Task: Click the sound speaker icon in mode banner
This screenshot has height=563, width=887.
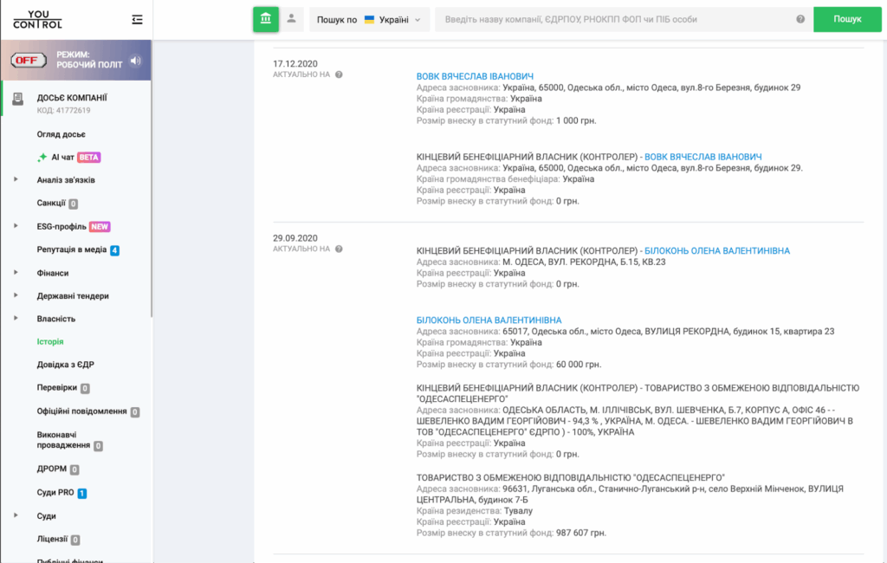Action: (x=134, y=61)
